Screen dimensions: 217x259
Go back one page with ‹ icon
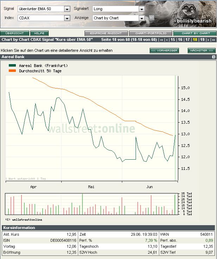click(167, 40)
